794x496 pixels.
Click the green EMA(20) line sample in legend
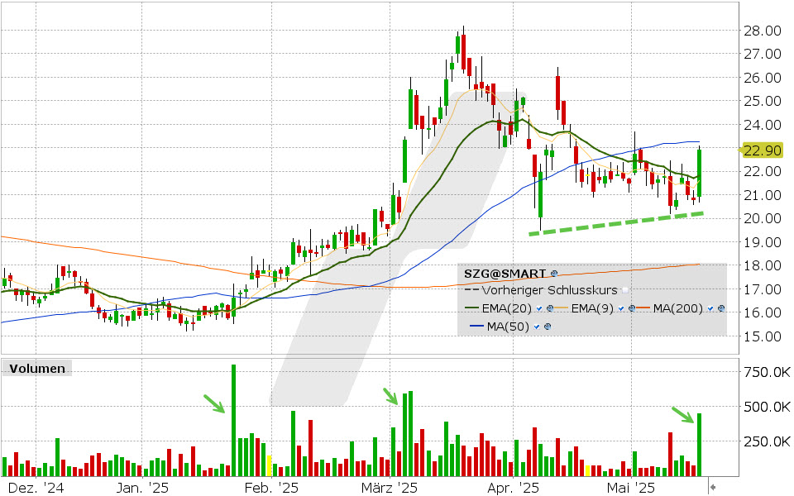click(x=472, y=308)
